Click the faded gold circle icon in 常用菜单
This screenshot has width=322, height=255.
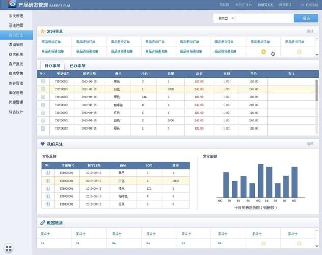(299, 52)
